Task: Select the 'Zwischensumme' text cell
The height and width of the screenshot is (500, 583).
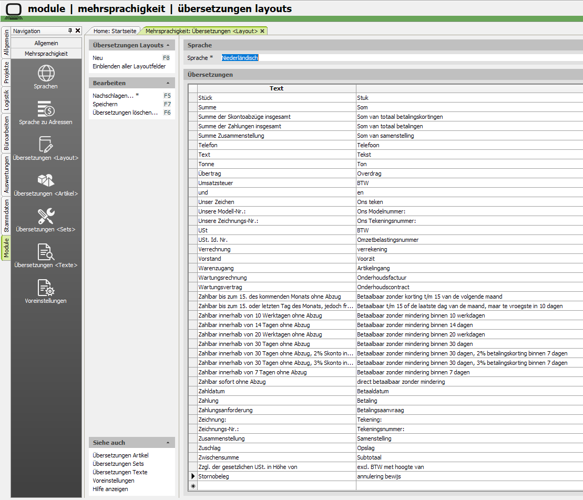Action: coord(277,457)
